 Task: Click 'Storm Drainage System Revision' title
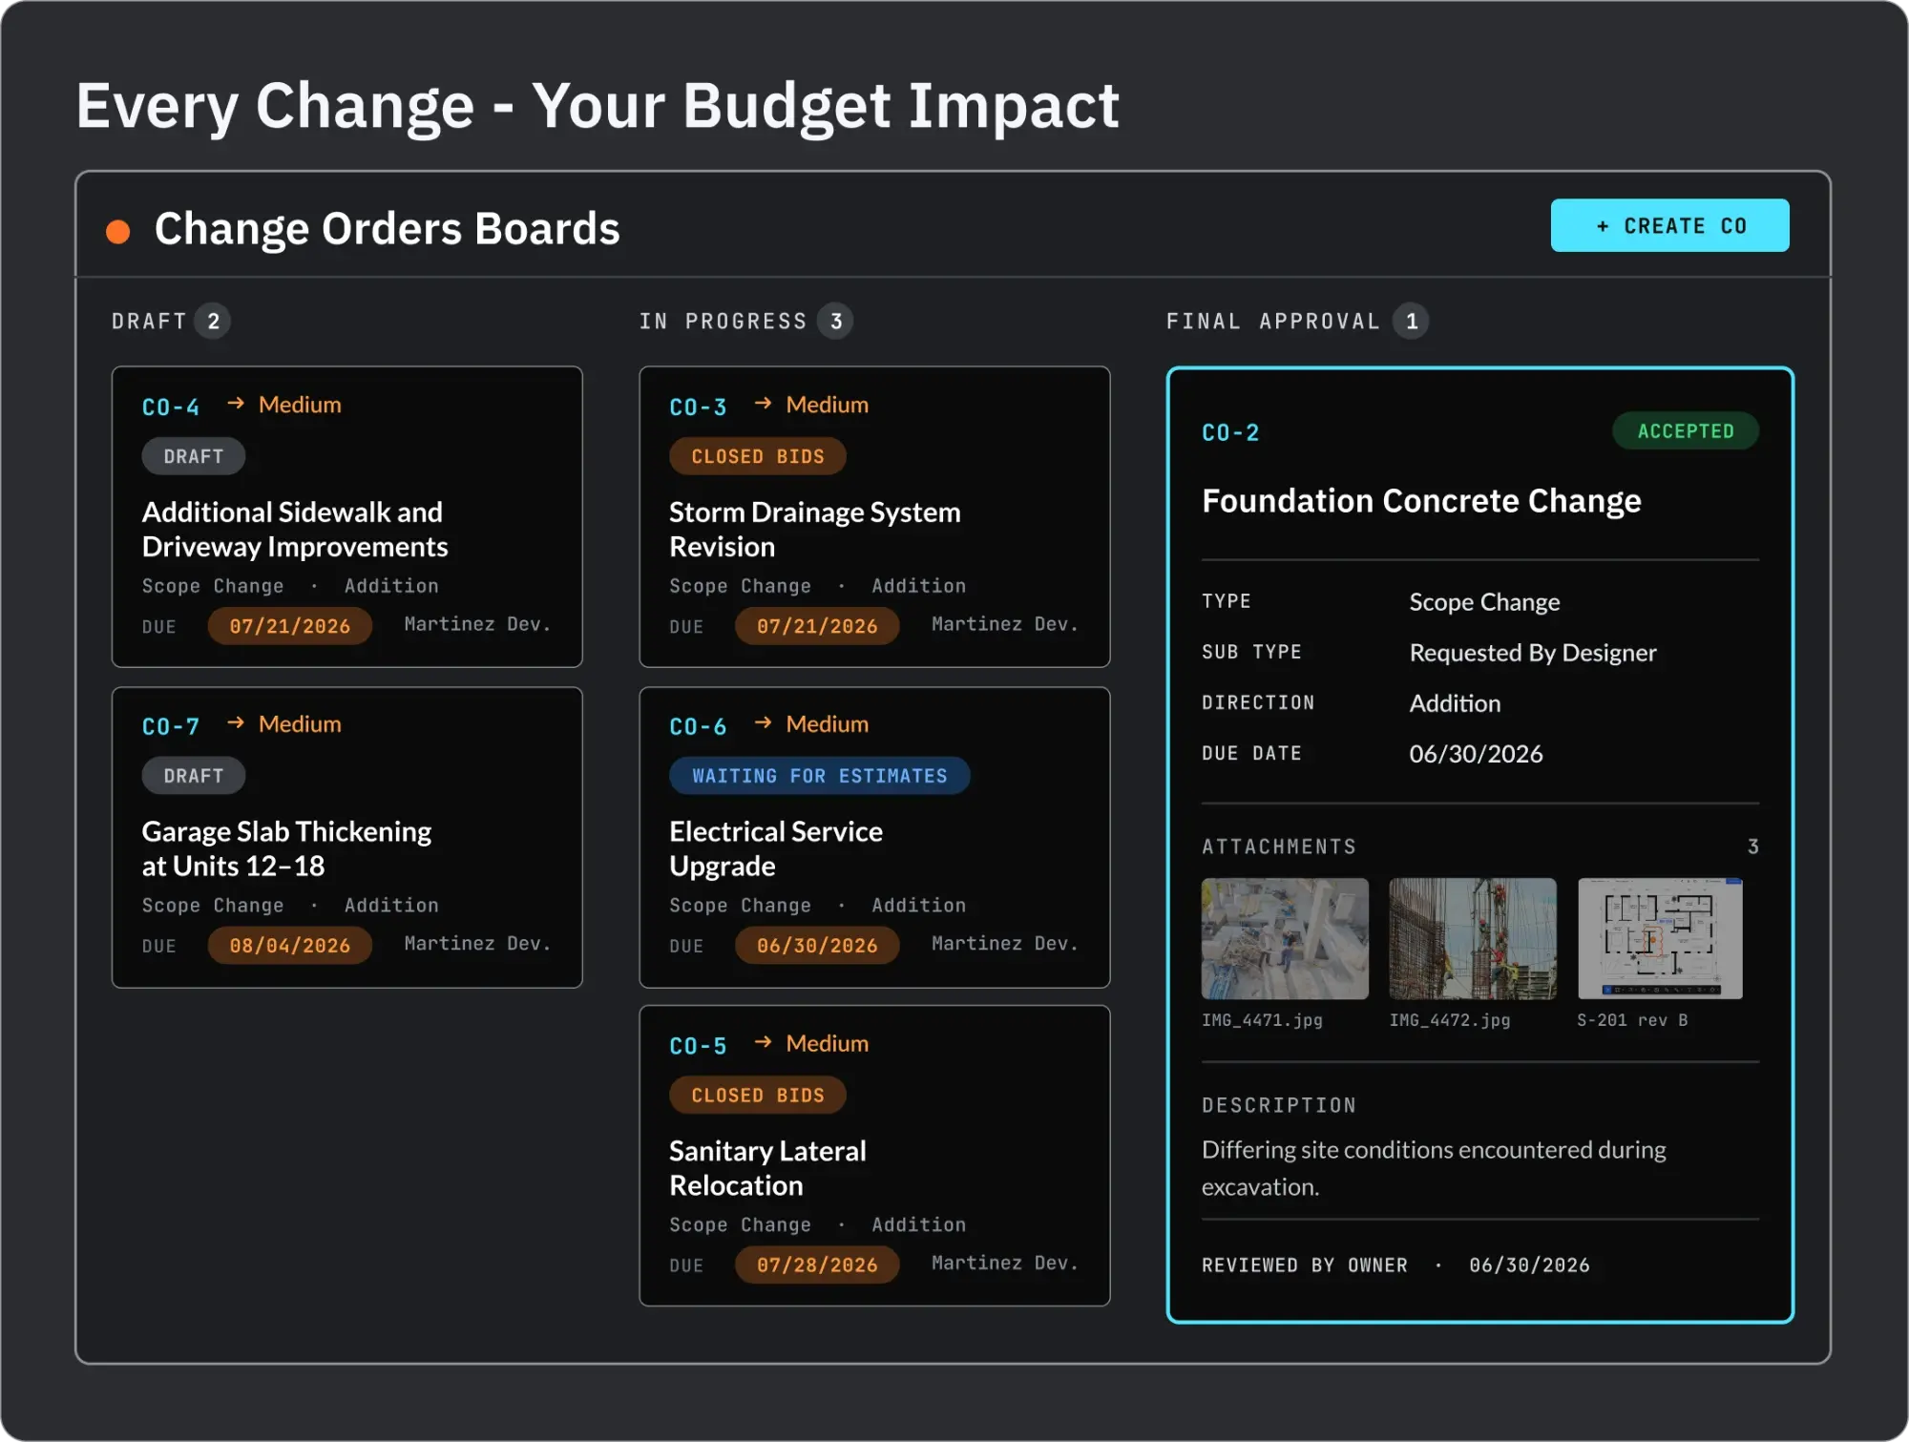coord(815,529)
